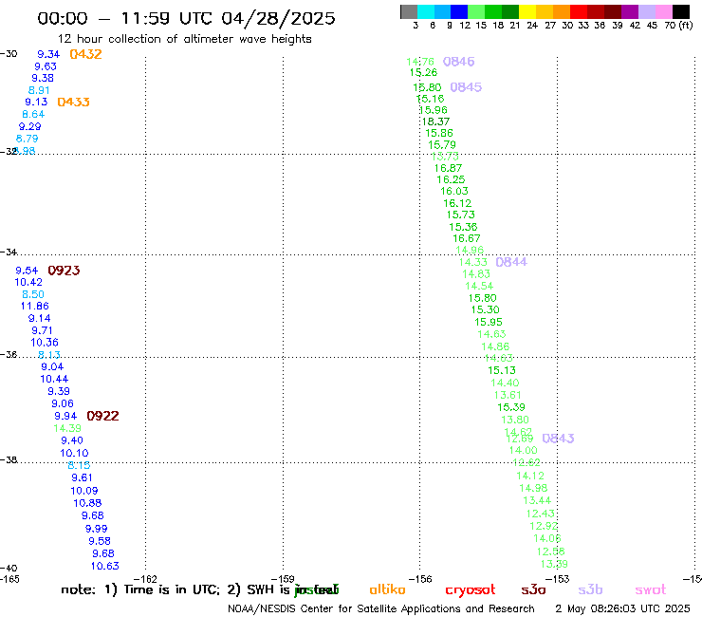
Task: Click the wave height value 13.39
Action: [x=554, y=565]
